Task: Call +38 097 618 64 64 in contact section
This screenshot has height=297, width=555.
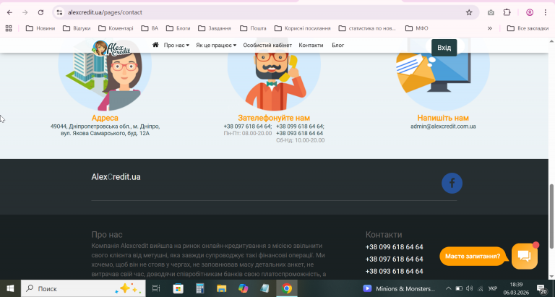Action: [248, 126]
